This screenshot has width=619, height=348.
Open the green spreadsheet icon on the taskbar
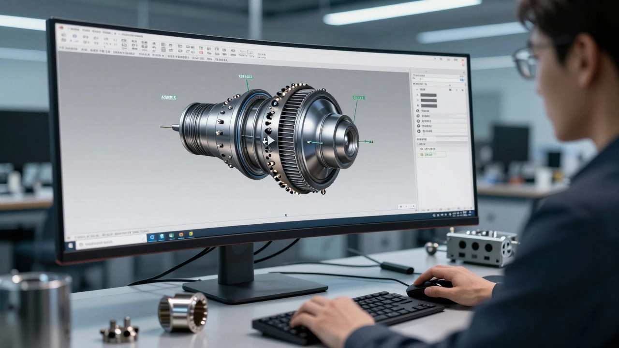(172, 236)
